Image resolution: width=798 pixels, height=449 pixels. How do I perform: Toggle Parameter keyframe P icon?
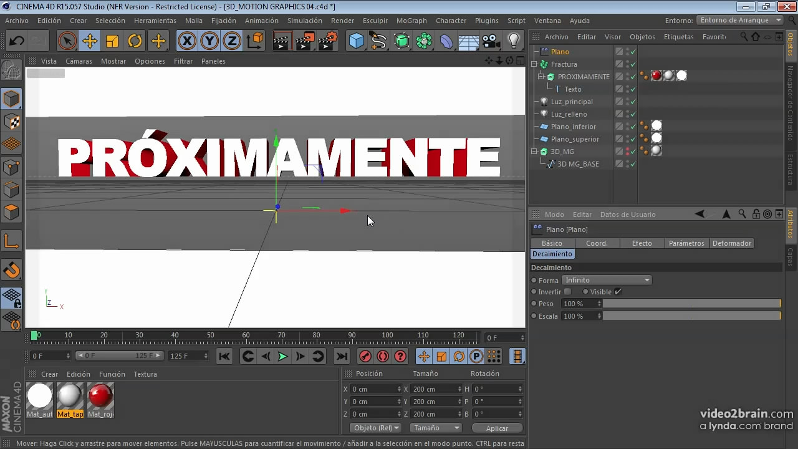(x=476, y=356)
